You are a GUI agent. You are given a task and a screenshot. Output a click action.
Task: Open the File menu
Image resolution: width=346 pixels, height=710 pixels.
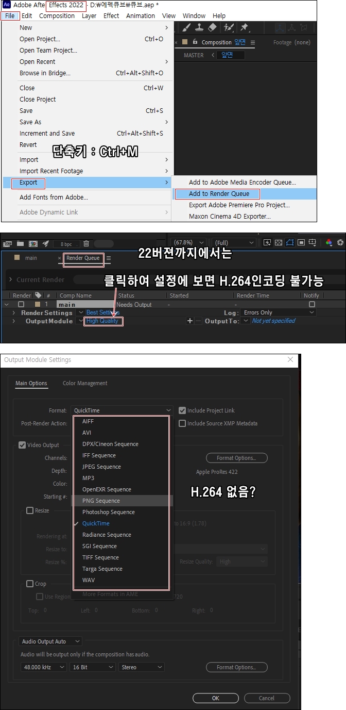coord(10,15)
